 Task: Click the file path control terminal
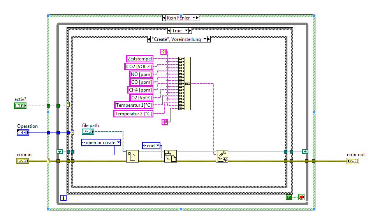88,132
